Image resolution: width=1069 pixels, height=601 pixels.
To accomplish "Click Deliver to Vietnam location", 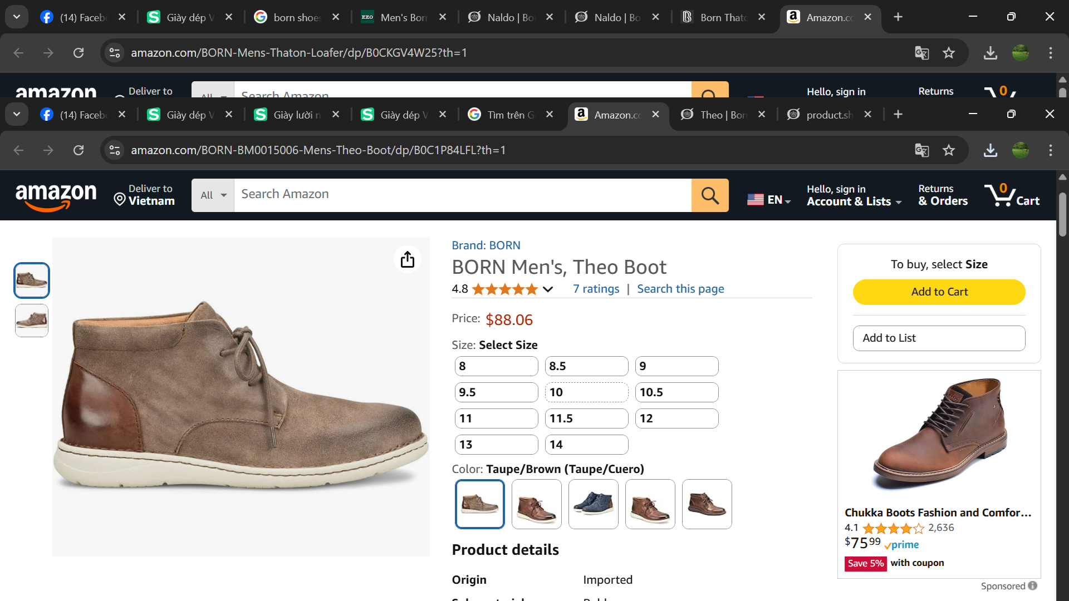I will 144,195.
